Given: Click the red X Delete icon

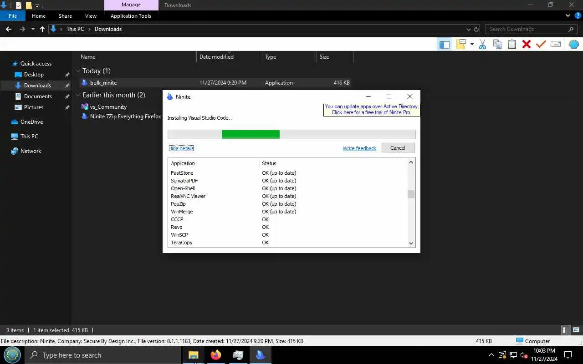Looking at the screenshot, I should 527,44.
